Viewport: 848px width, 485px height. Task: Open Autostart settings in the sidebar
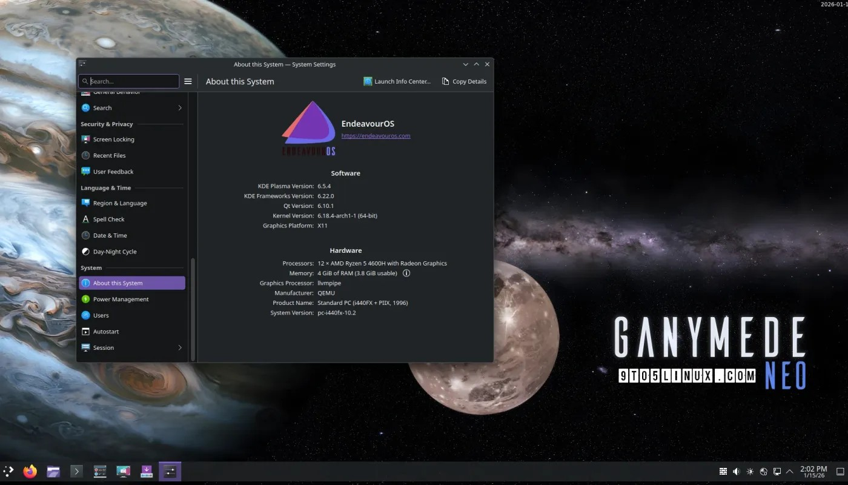coord(104,332)
